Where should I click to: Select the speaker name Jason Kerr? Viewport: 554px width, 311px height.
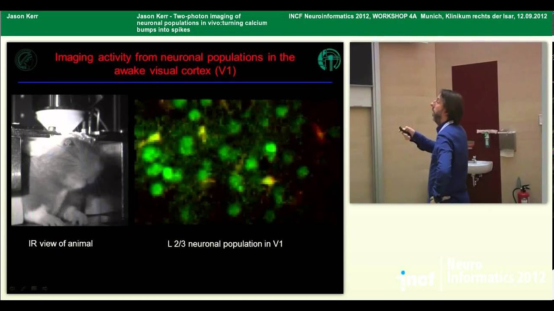23,16
